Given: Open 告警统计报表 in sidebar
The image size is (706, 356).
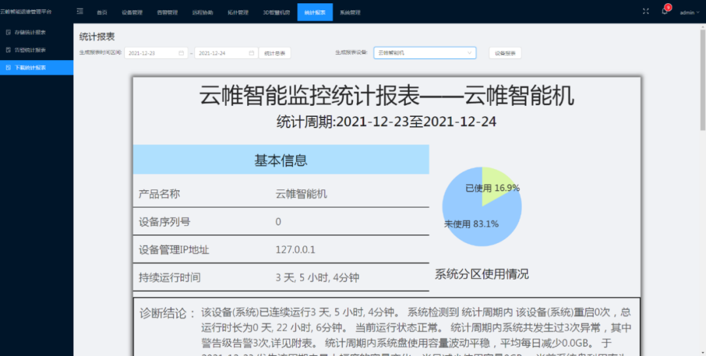Looking at the screenshot, I should (37, 50).
